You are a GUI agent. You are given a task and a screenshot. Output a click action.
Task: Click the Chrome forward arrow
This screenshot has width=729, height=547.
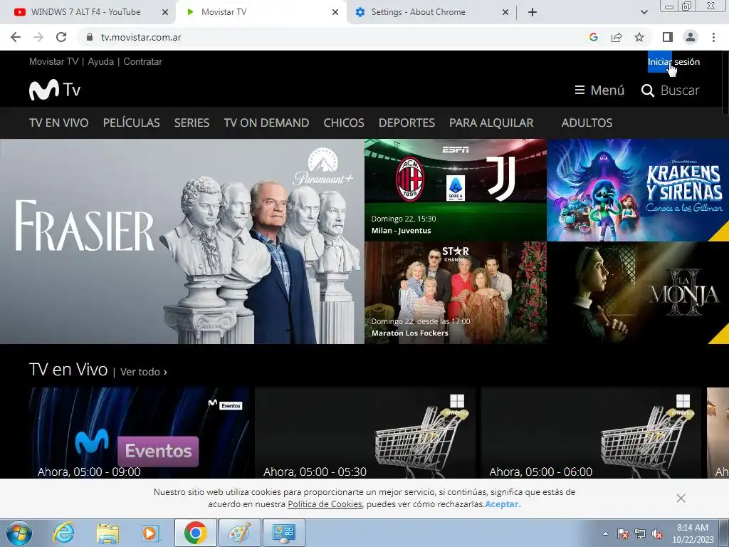(x=38, y=37)
